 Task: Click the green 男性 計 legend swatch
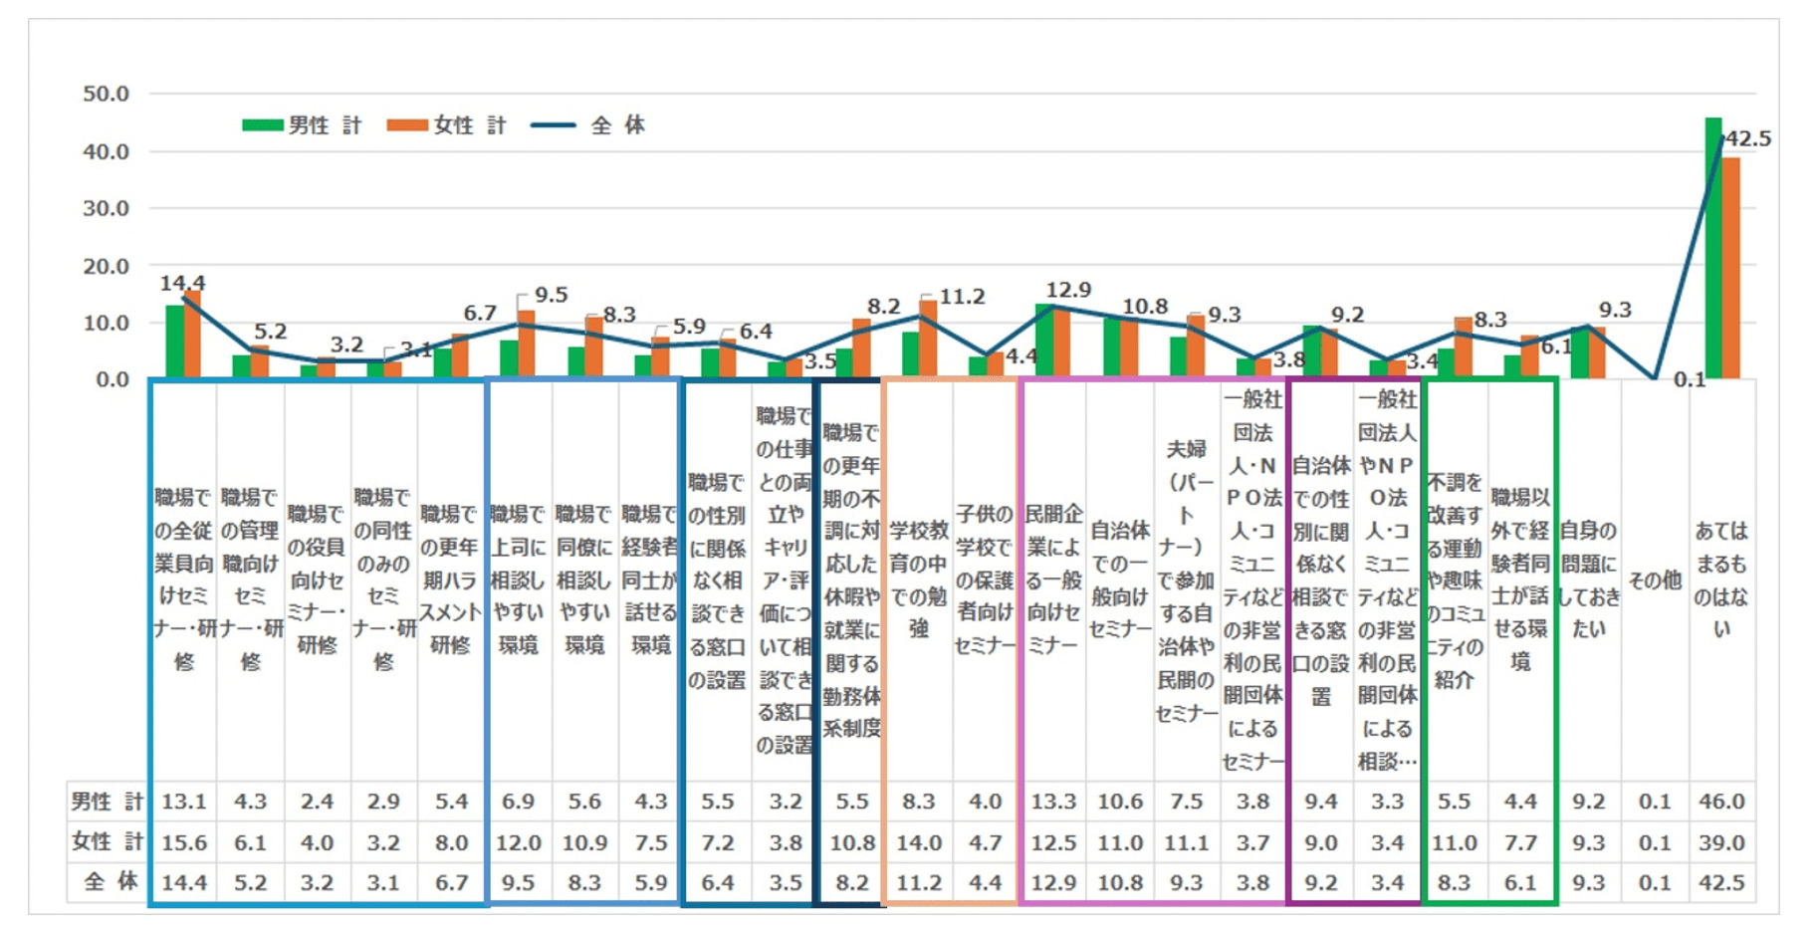point(263,125)
